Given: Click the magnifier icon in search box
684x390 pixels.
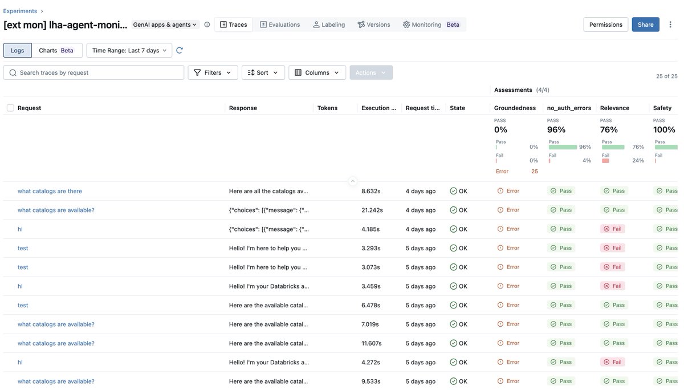Looking at the screenshot, I should 13,72.
